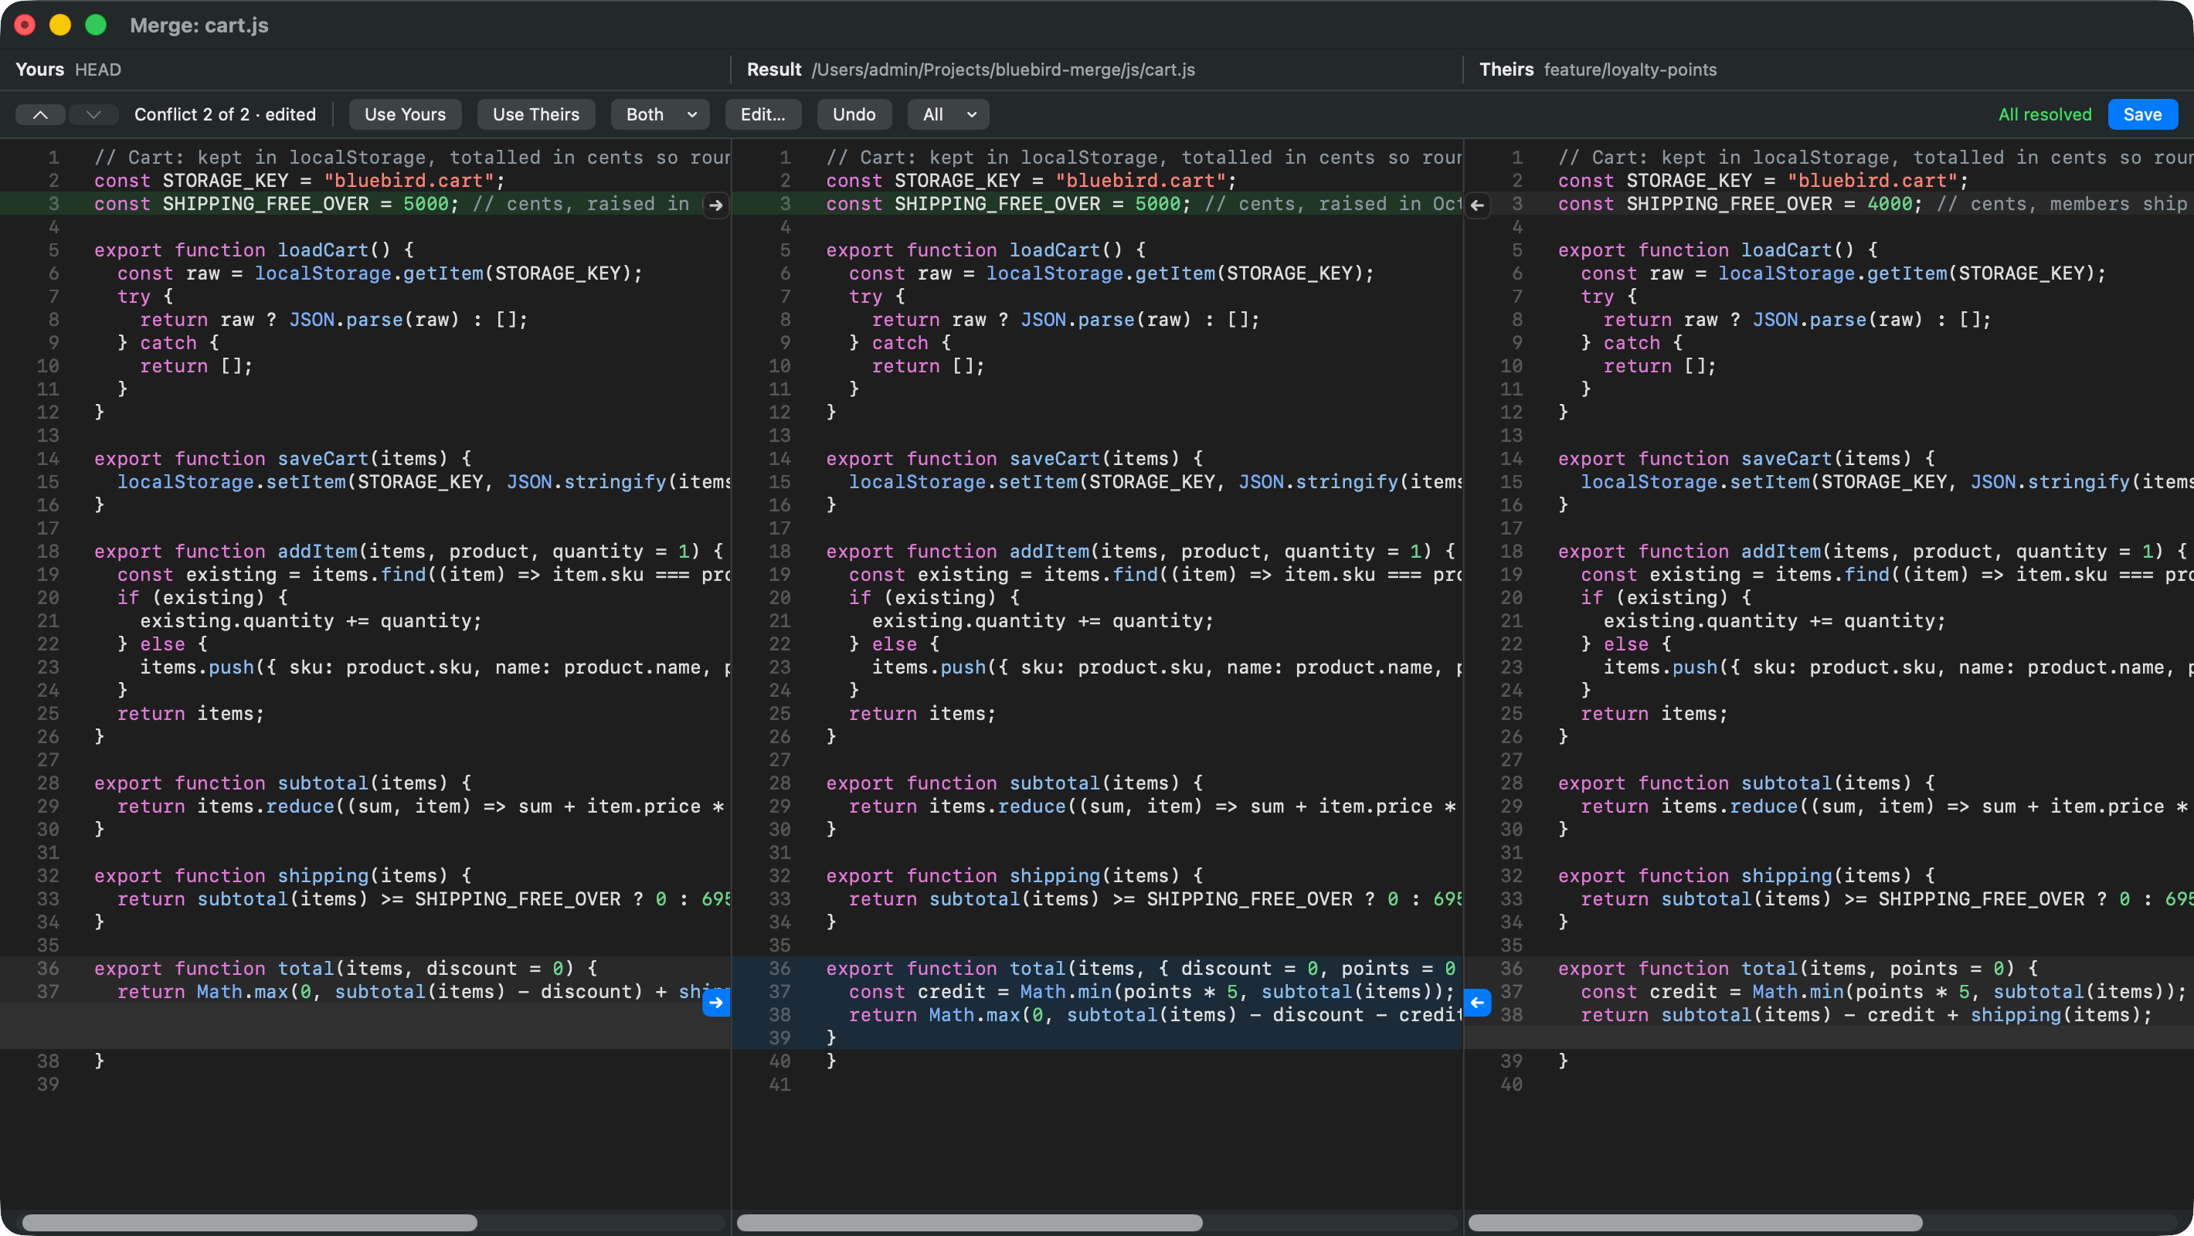The image size is (2194, 1236).
Task: Save the merged cart.js result
Action: [2142, 114]
